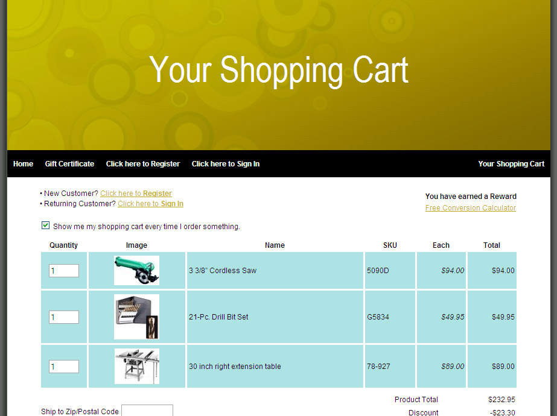Click the 3 3/8" Cordless Saw name
Viewport: 557px width, 416px height.
coord(223,271)
